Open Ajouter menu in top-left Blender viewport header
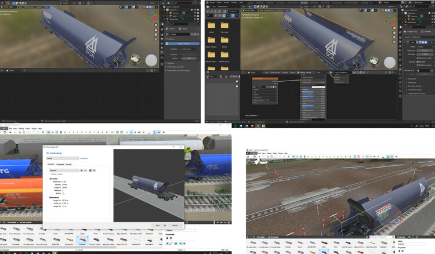 click(x=39, y=6)
